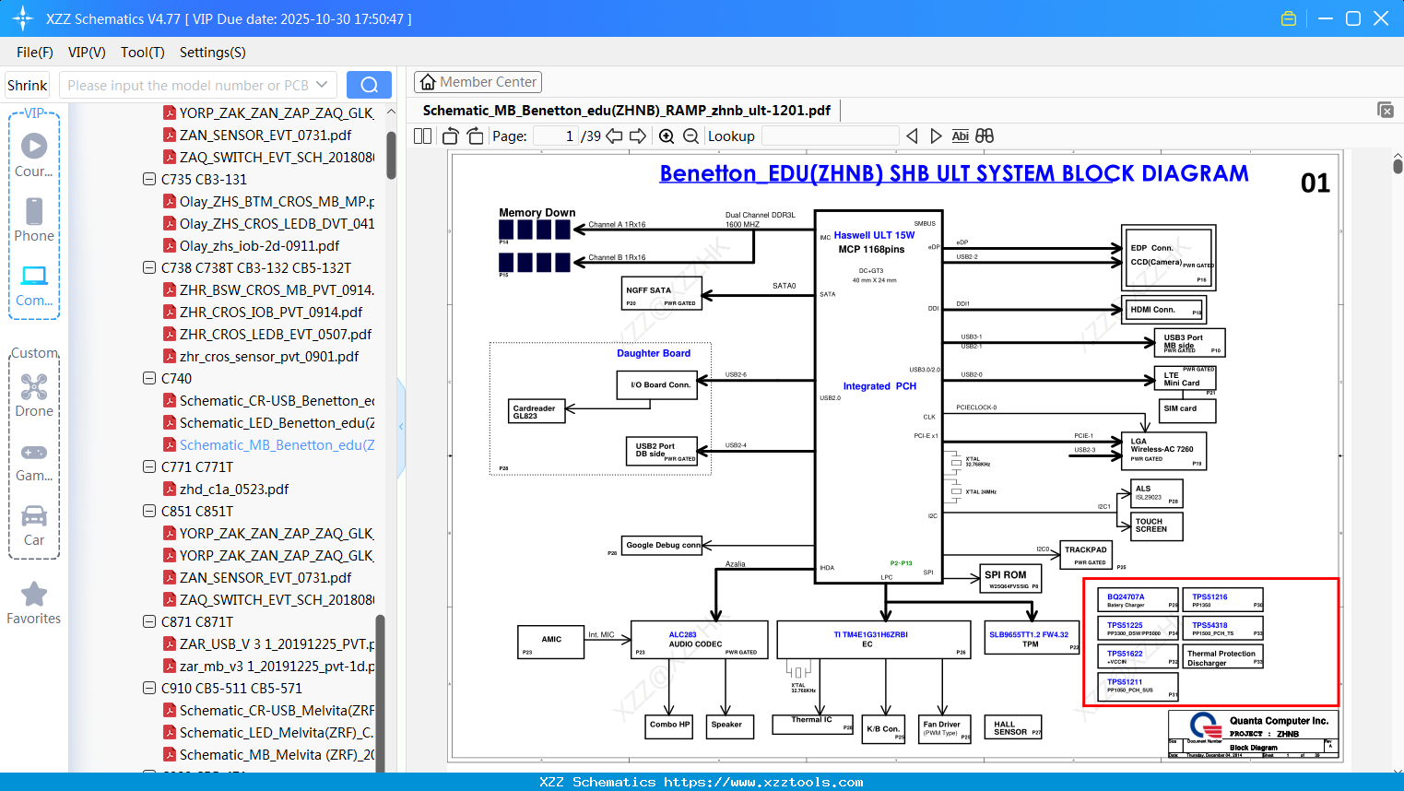
Task: Open the Courses section in the sidebar
Action: click(34, 155)
